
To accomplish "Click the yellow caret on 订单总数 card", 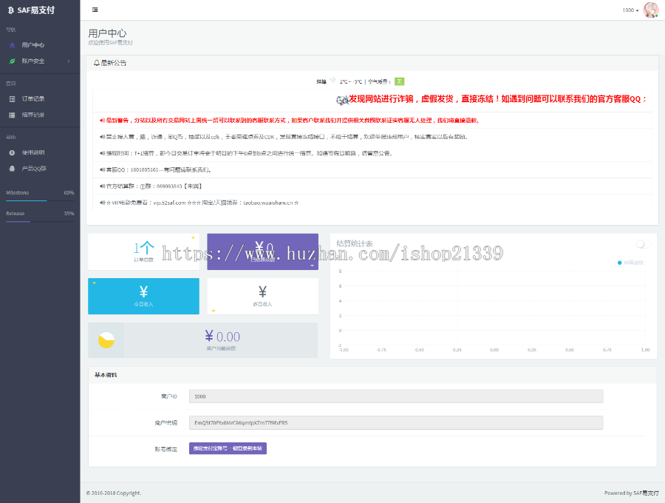I will coord(193,237).
